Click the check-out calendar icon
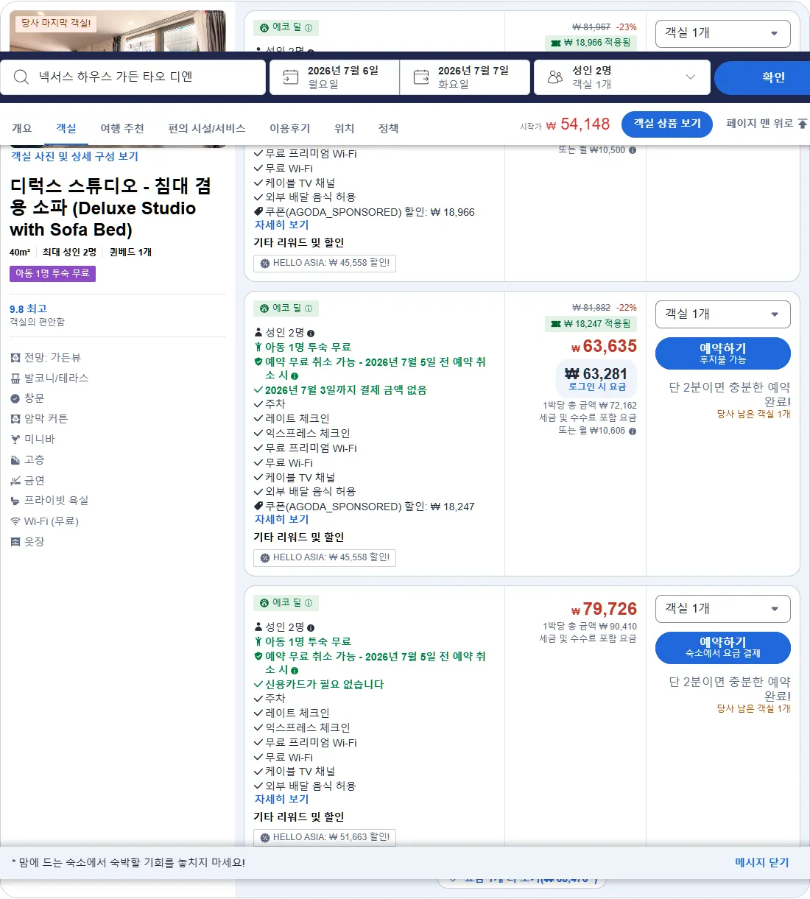810x899 pixels. [x=421, y=77]
